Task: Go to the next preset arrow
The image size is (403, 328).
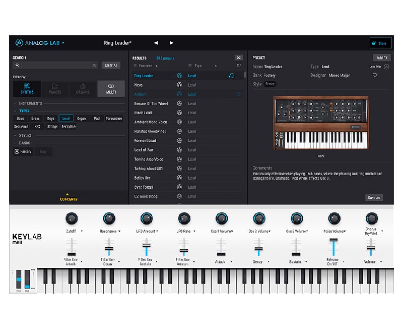Action: tap(171, 43)
